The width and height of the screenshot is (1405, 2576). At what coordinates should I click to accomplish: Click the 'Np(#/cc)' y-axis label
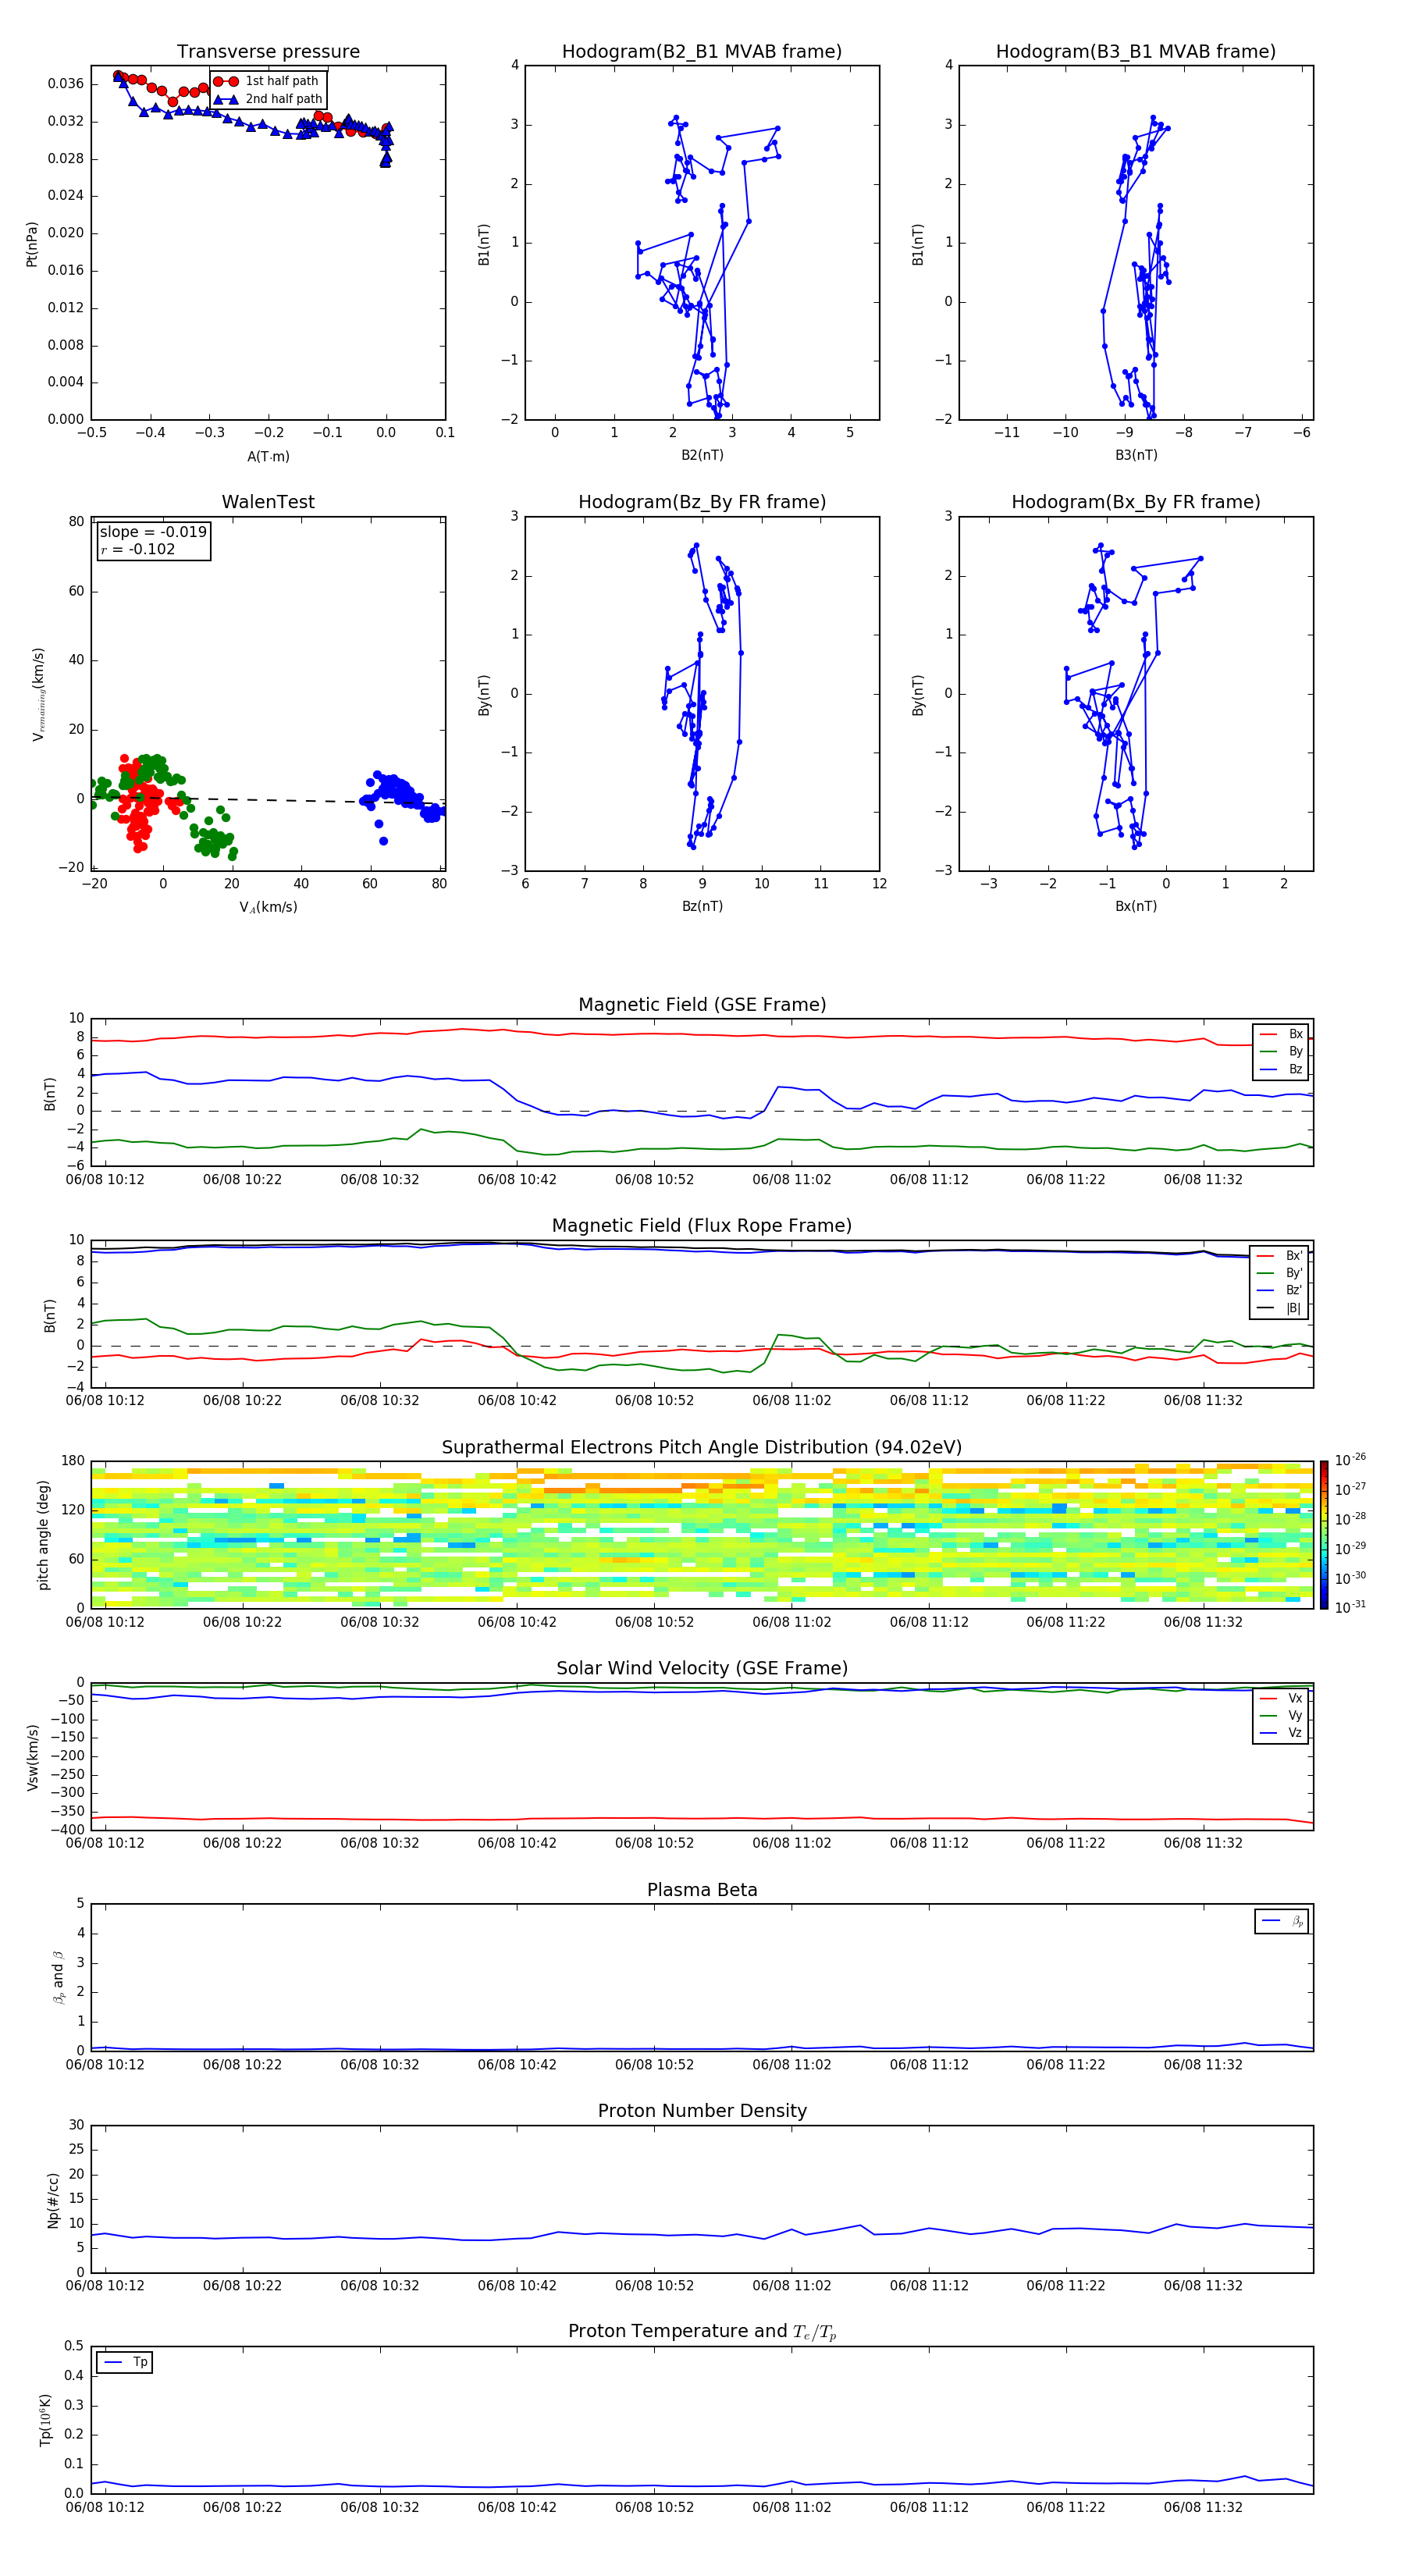53,2200
